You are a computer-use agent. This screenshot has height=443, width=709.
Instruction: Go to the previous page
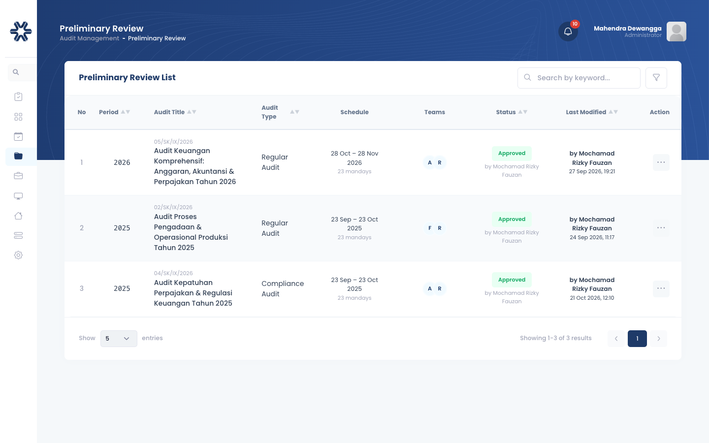616,339
